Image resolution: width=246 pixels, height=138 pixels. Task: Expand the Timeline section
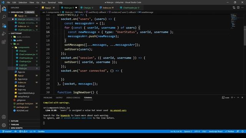pos(24,125)
